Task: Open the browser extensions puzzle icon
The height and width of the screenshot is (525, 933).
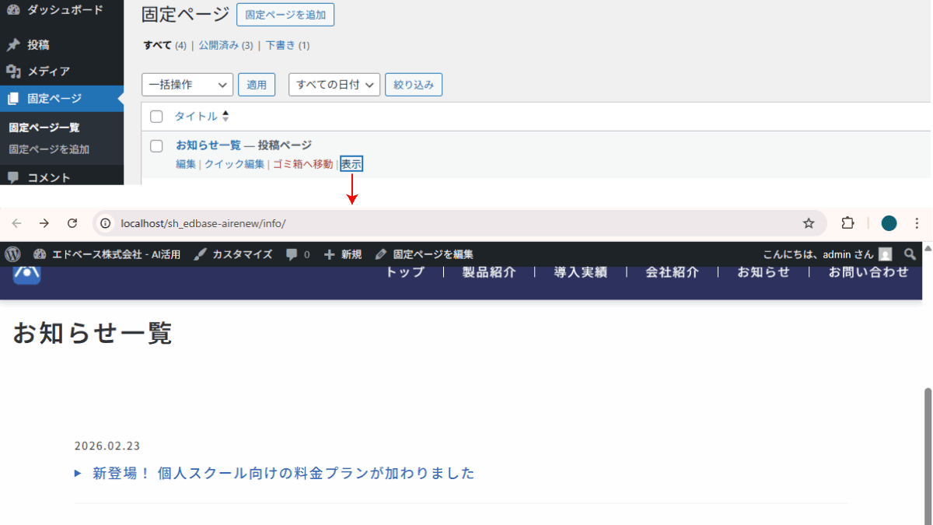Action: [847, 222]
